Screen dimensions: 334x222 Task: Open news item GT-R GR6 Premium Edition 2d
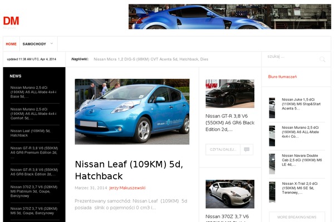[34, 153]
